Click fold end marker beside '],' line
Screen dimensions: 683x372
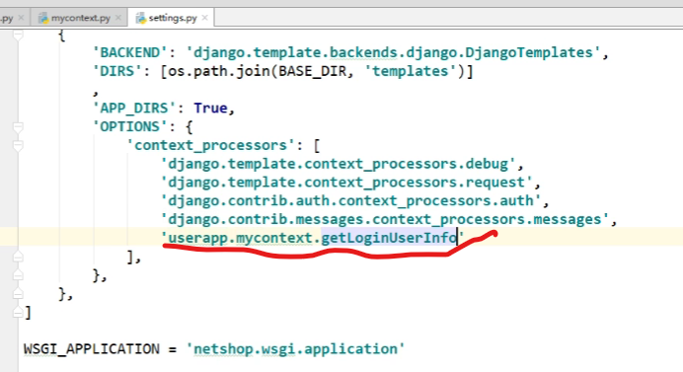[x=18, y=257]
